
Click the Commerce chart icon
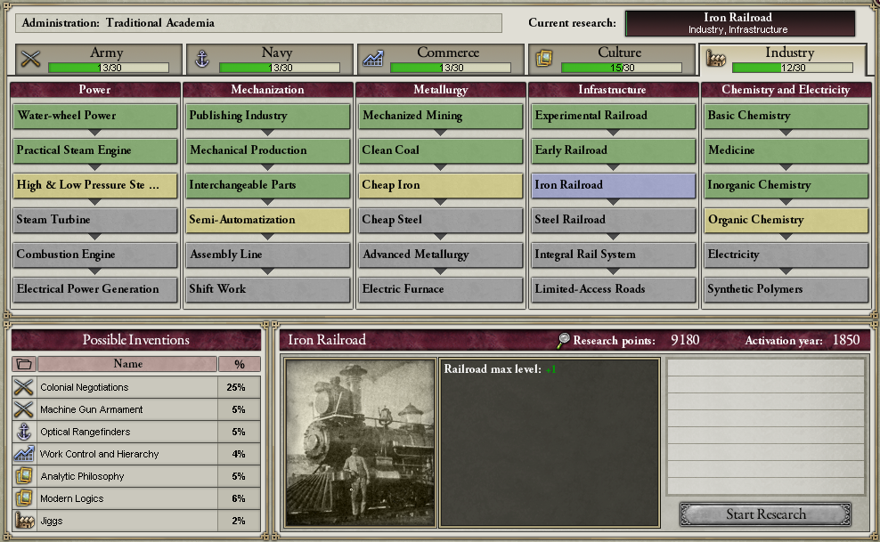click(373, 58)
